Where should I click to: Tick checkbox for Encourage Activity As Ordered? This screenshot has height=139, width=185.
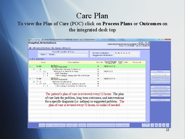pyautogui.click(x=44, y=86)
